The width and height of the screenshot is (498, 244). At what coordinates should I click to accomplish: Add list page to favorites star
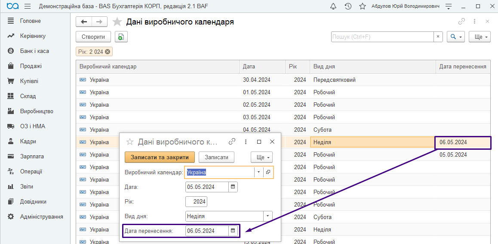coord(117,22)
